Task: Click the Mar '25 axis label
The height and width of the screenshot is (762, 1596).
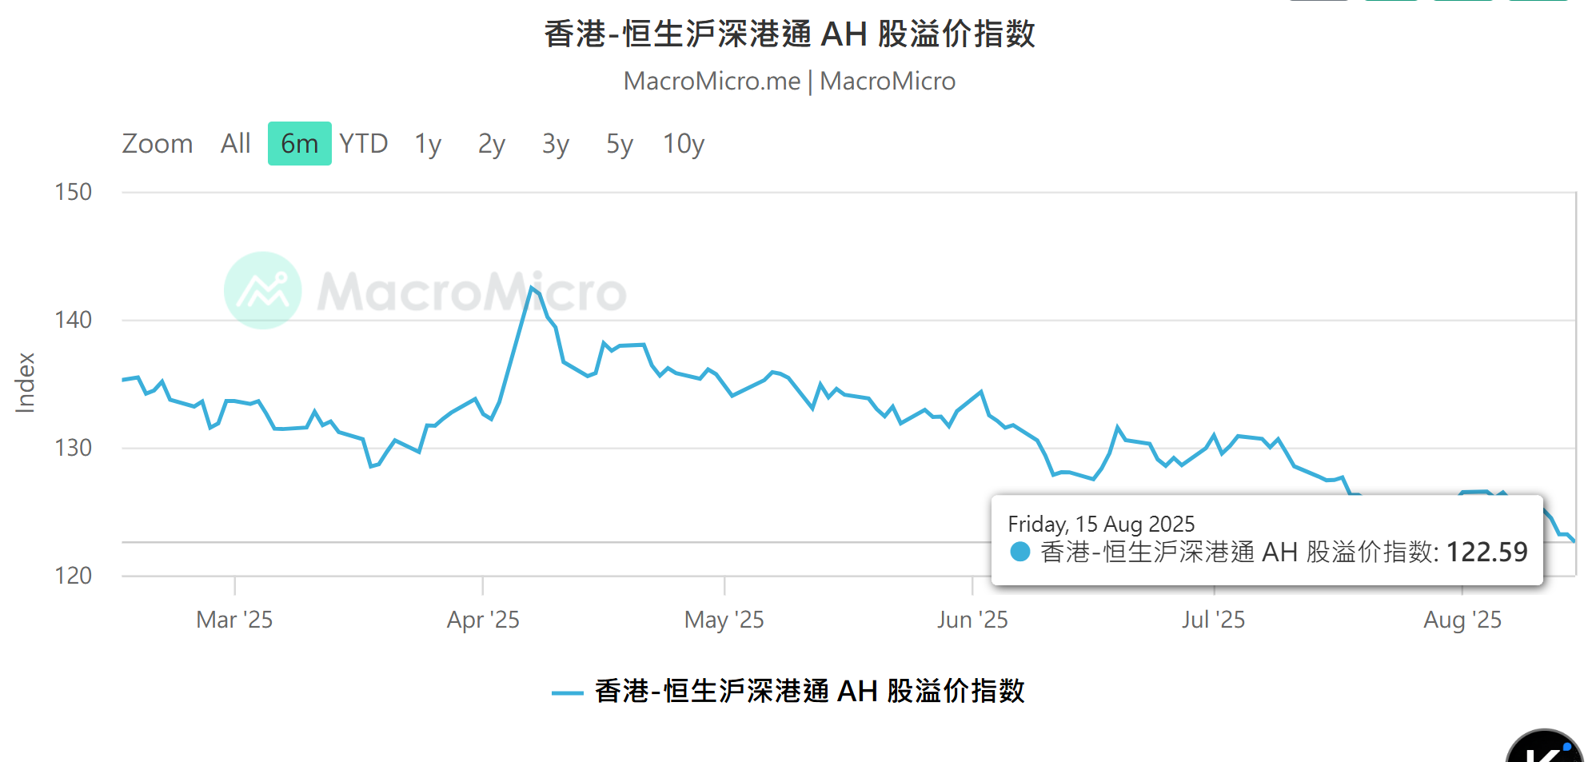Action: 234,620
